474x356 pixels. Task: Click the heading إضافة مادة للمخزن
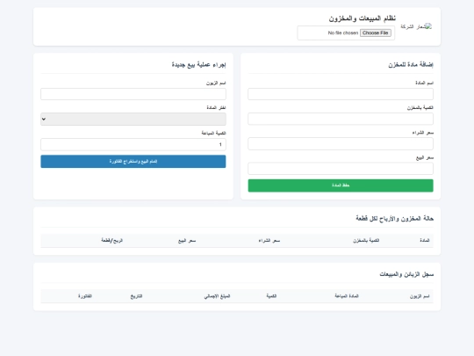pos(411,65)
